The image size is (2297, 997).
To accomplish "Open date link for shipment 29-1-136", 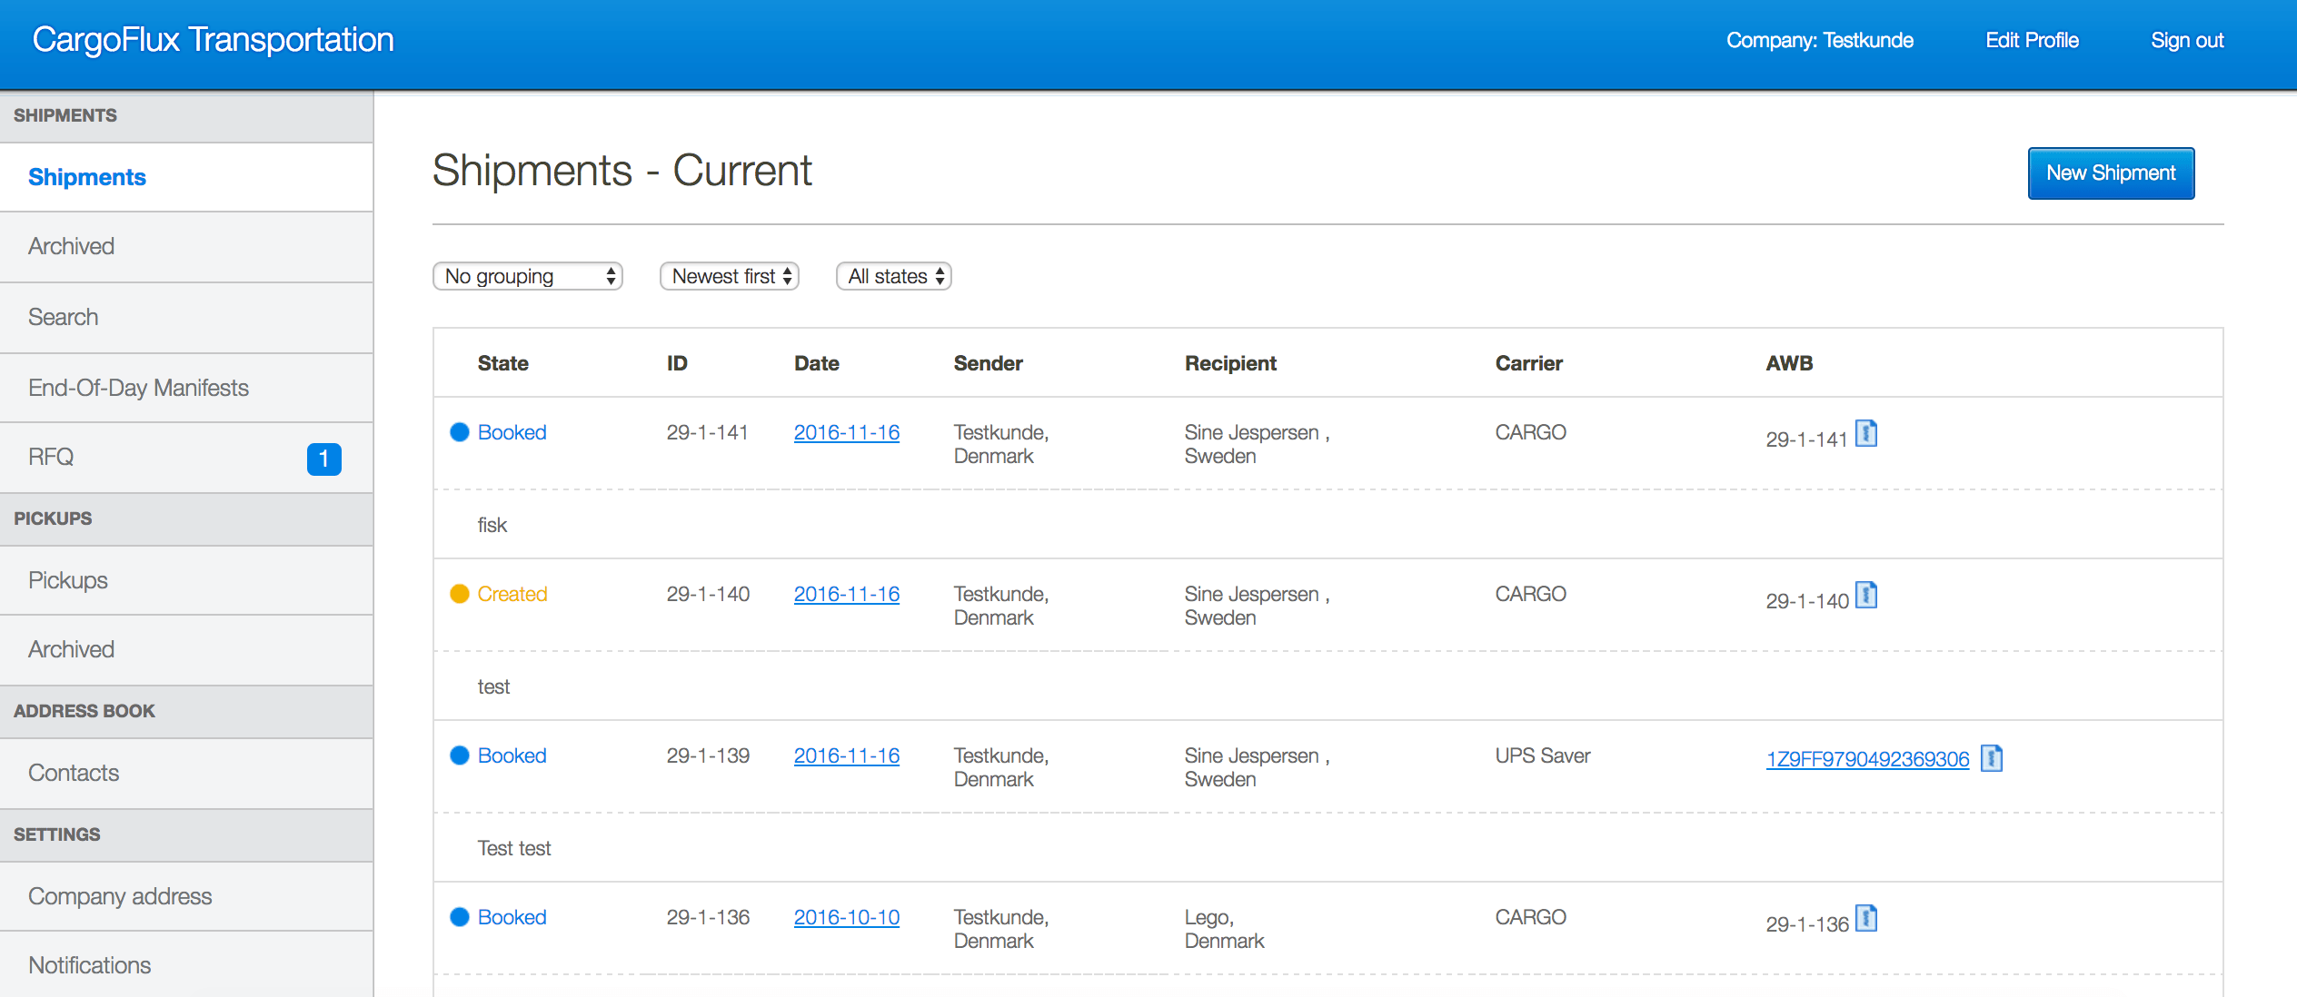I will coord(846,917).
